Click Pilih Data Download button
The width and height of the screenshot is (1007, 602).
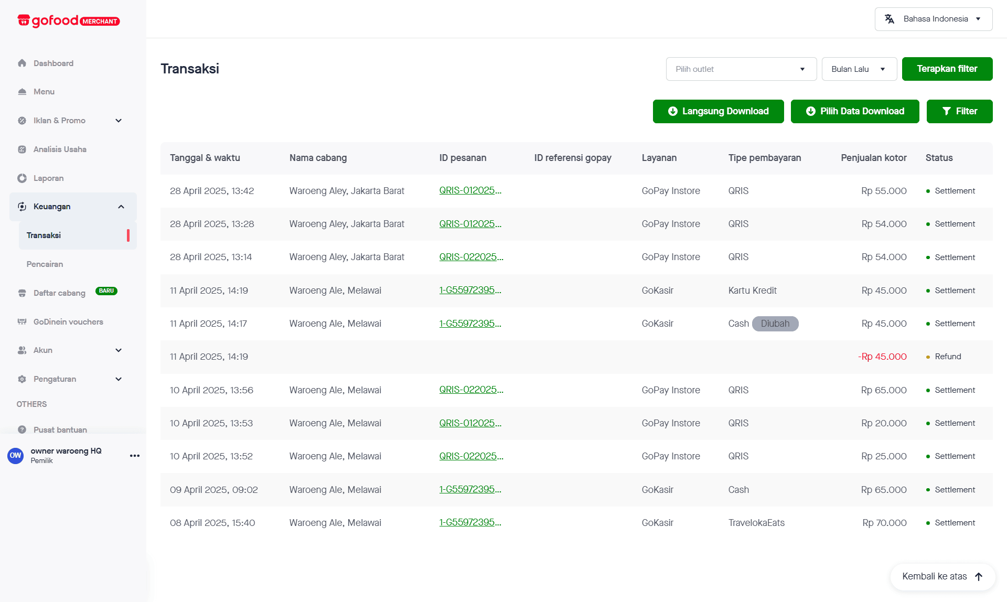855,112
